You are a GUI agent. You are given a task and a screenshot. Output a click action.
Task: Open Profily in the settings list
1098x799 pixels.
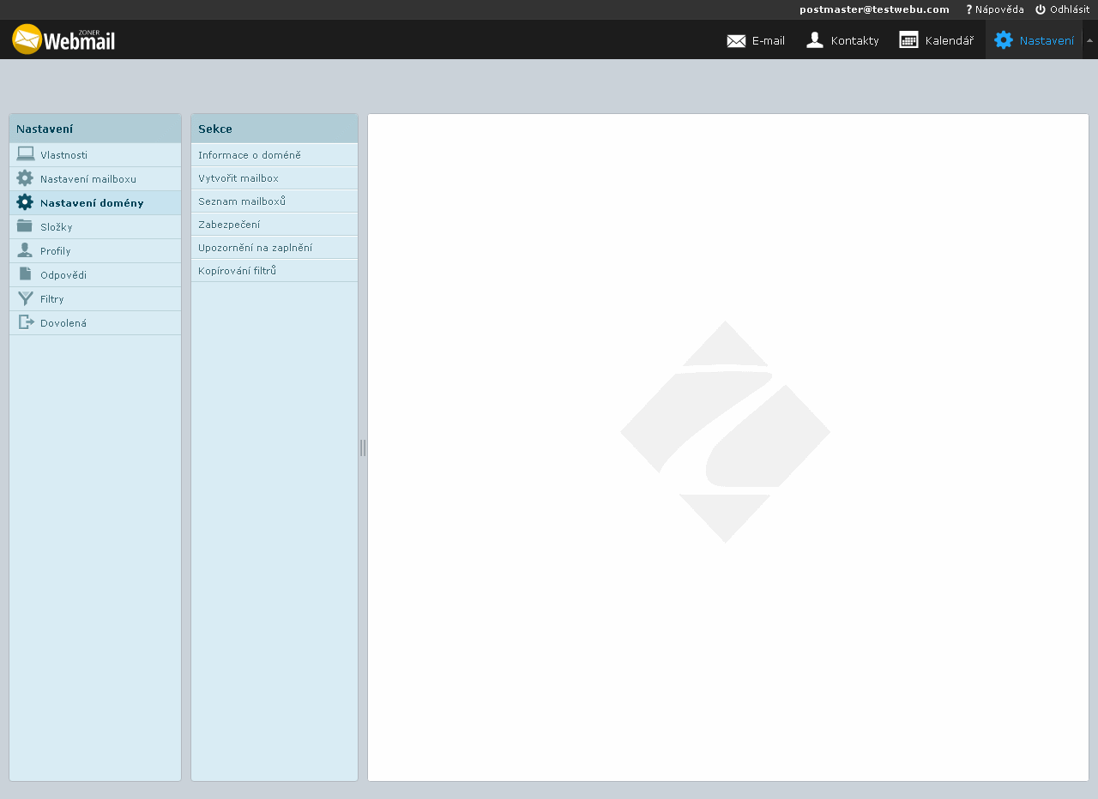(x=56, y=251)
